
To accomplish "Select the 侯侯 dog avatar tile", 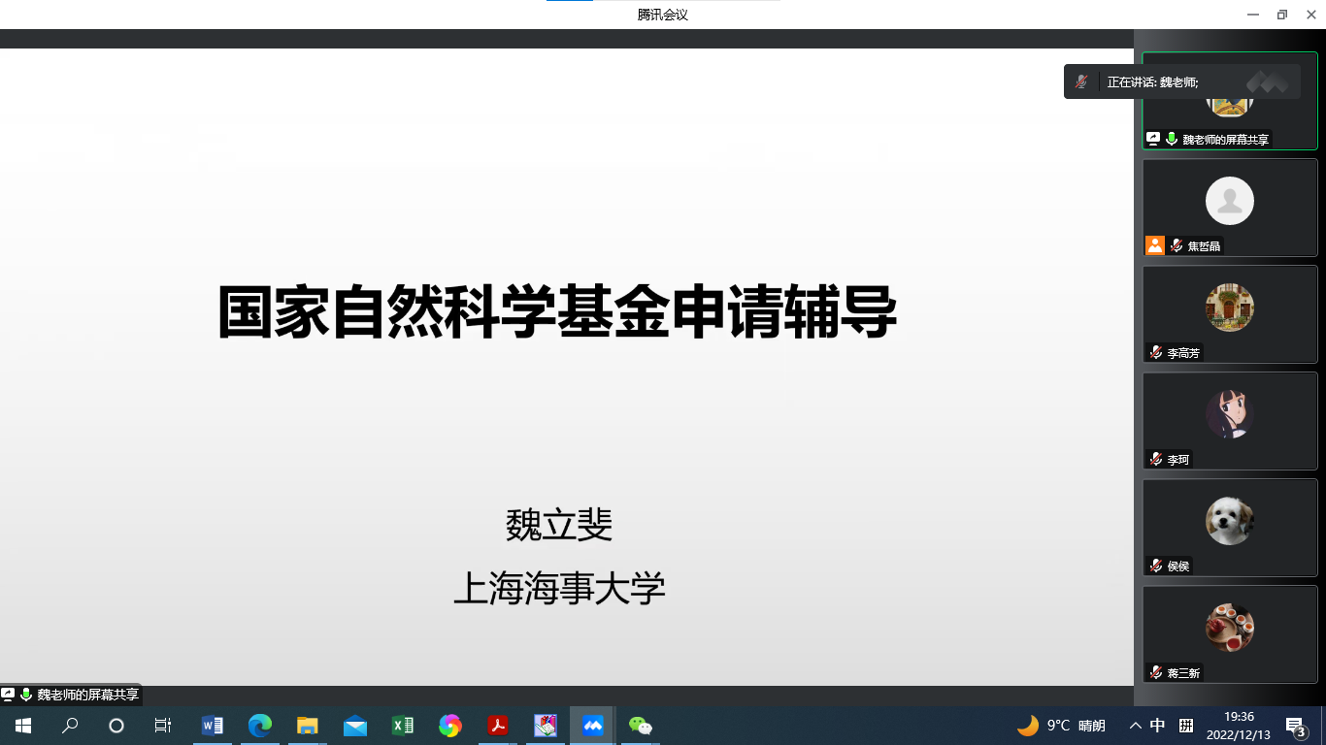I will 1229,522.
